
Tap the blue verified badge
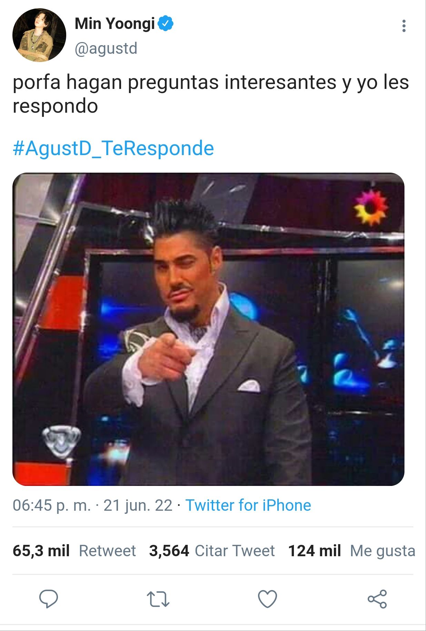pyautogui.click(x=166, y=23)
